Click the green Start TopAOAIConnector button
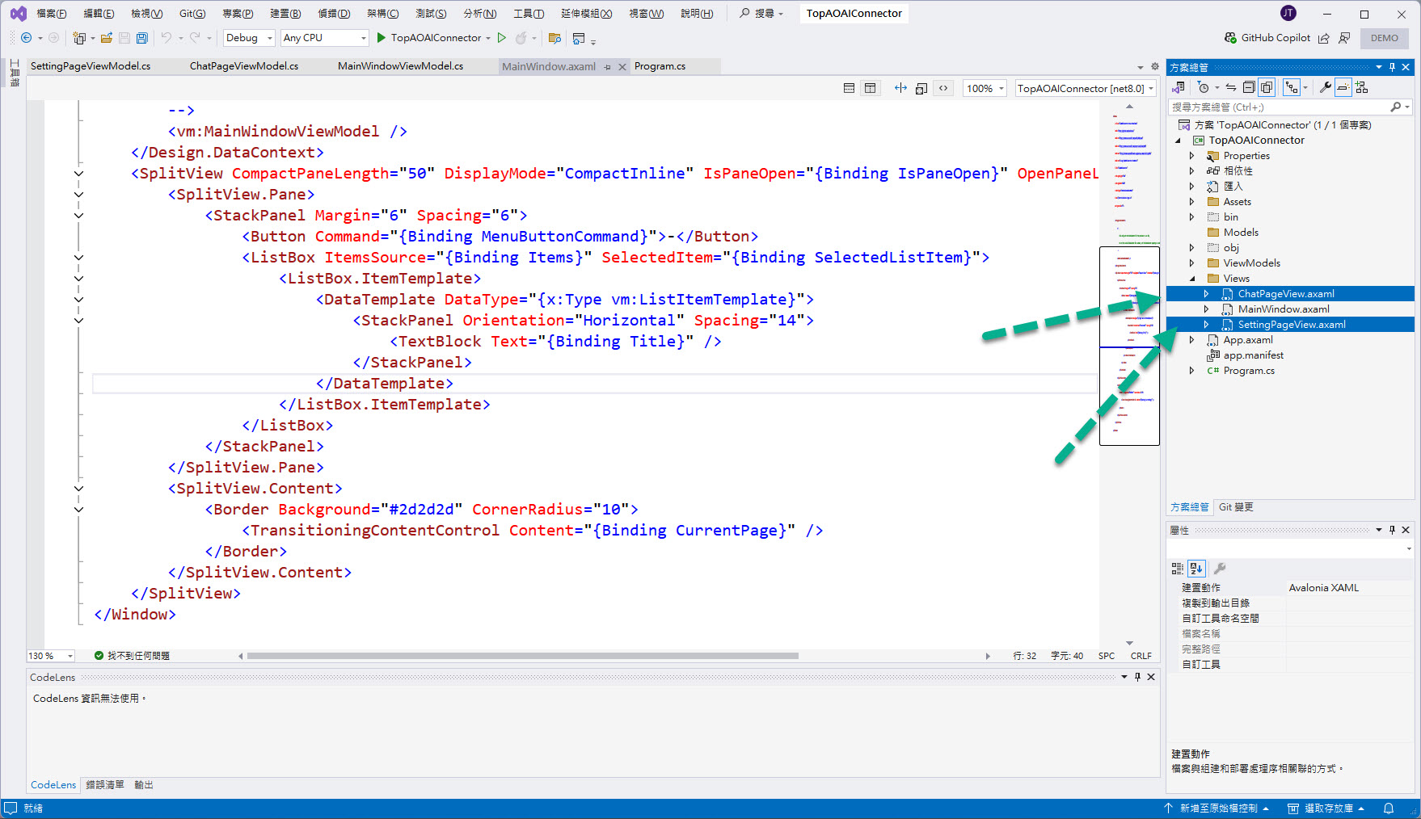 [428, 38]
